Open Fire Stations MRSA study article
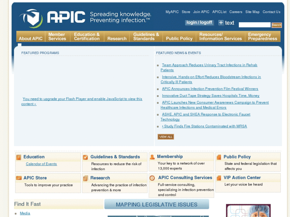 coord(204,126)
